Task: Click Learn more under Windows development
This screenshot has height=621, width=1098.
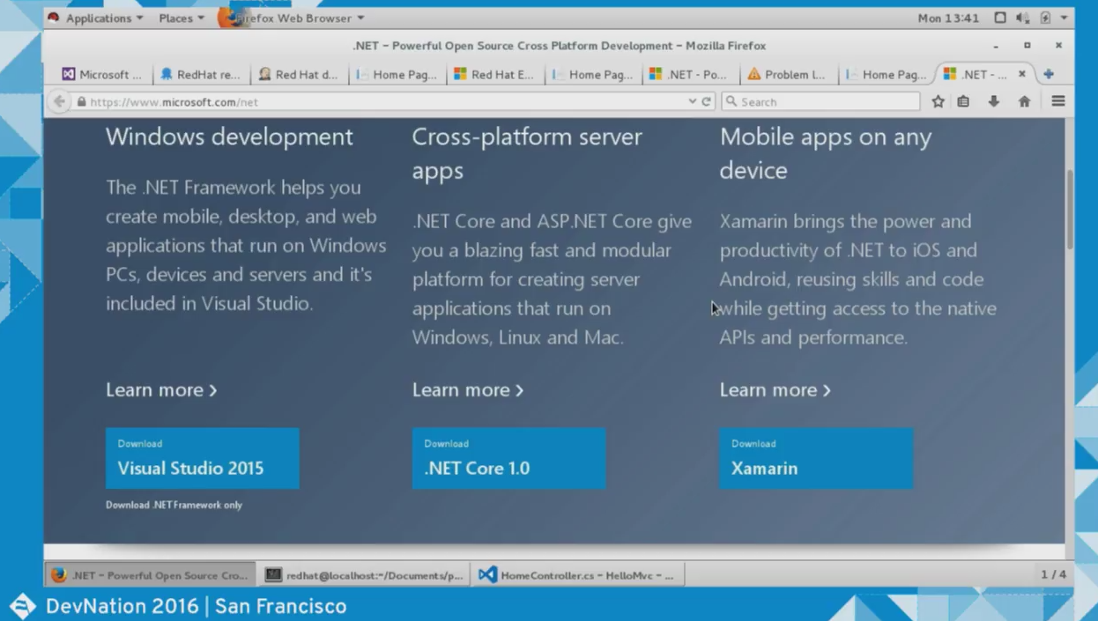Action: 161,390
